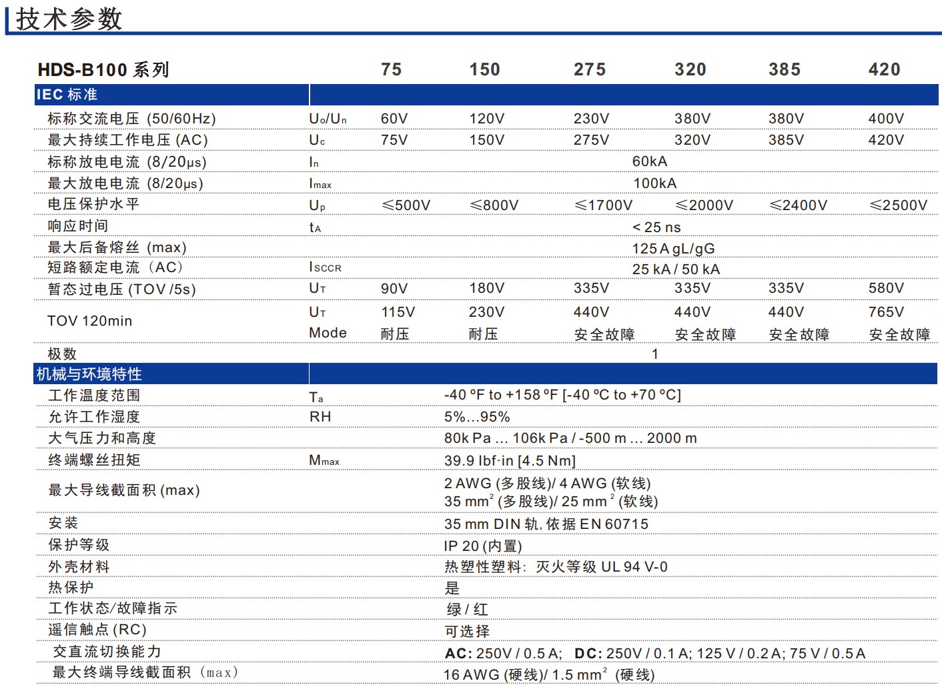The height and width of the screenshot is (687, 942).
Task: Click the 230V nominal voltage value
Action: click(591, 119)
